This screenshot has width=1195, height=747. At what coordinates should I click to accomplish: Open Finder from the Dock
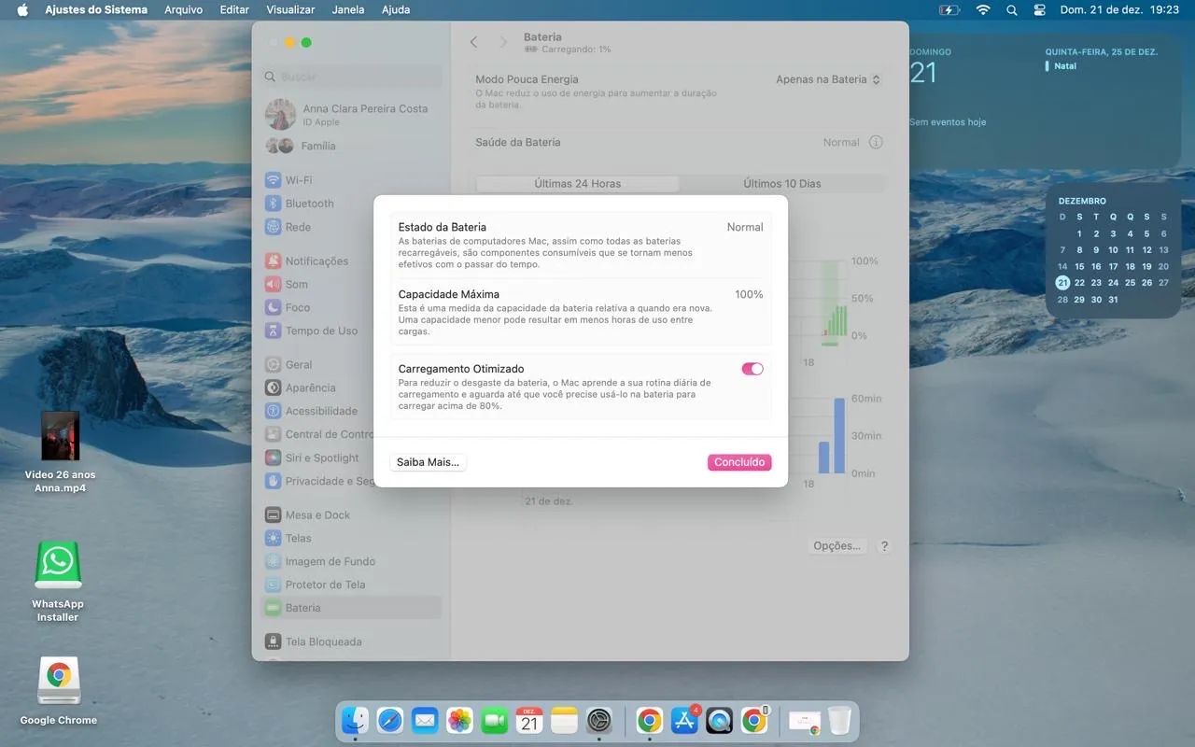(356, 720)
